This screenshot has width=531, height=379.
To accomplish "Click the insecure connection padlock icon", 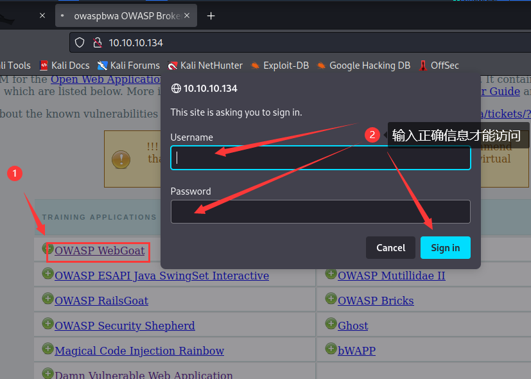I will pos(98,42).
